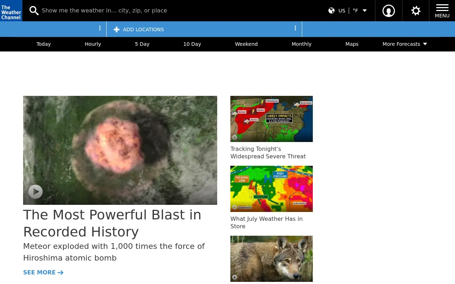This screenshot has width=455, height=284.
Task: Open What July Weather Has in Store link
Action: (x=267, y=223)
